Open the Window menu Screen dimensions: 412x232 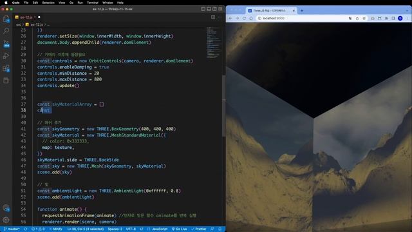[x=108, y=3]
